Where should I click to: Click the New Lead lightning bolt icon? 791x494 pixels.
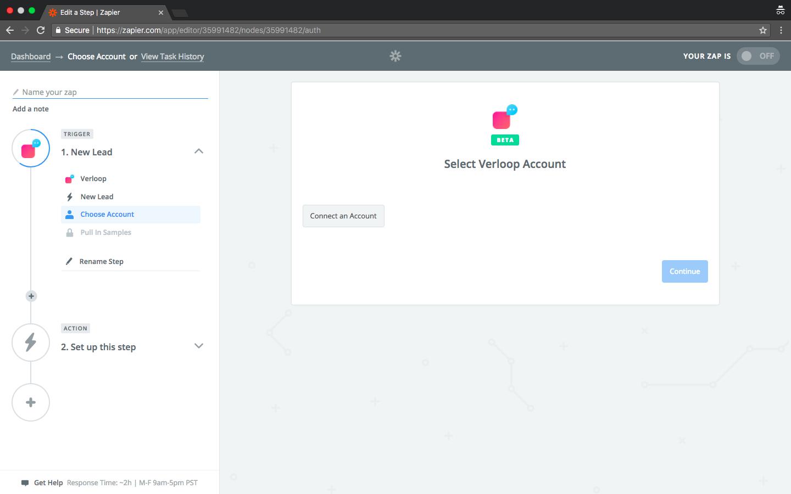70,197
